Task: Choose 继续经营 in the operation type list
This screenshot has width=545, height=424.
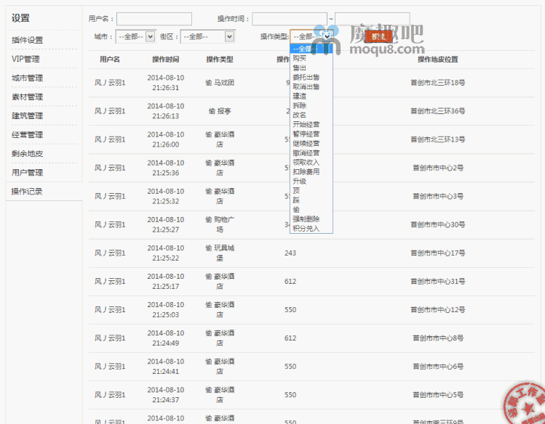Action: [x=311, y=143]
